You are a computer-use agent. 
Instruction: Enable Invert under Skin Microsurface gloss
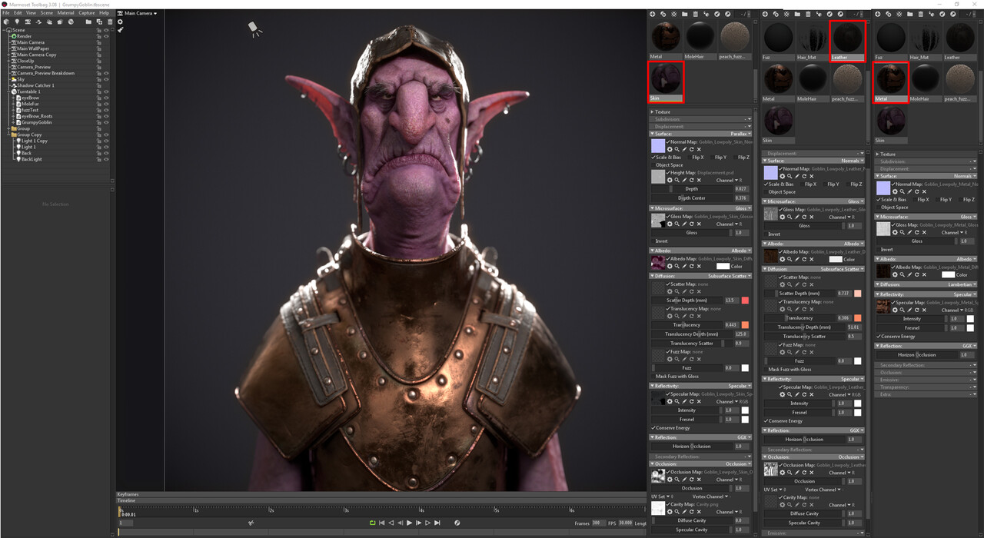point(653,241)
